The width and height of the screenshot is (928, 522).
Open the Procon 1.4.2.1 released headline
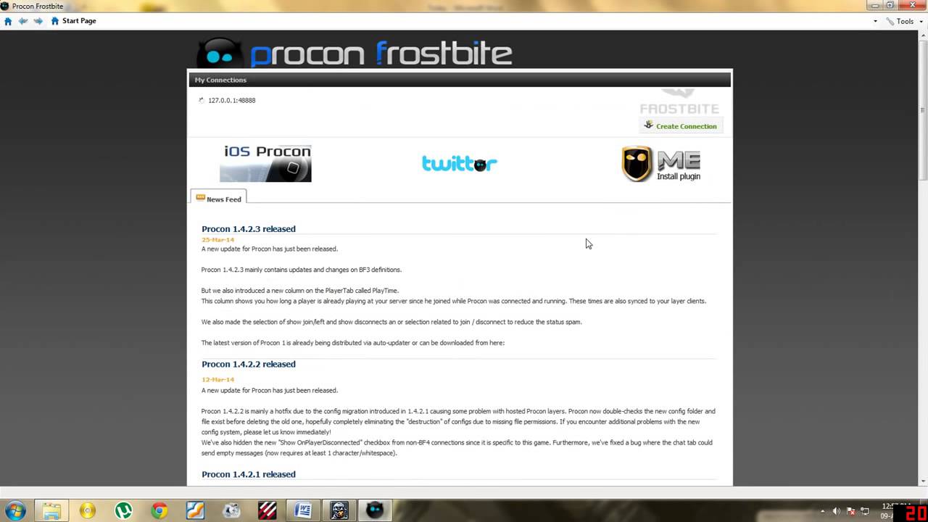pos(249,474)
